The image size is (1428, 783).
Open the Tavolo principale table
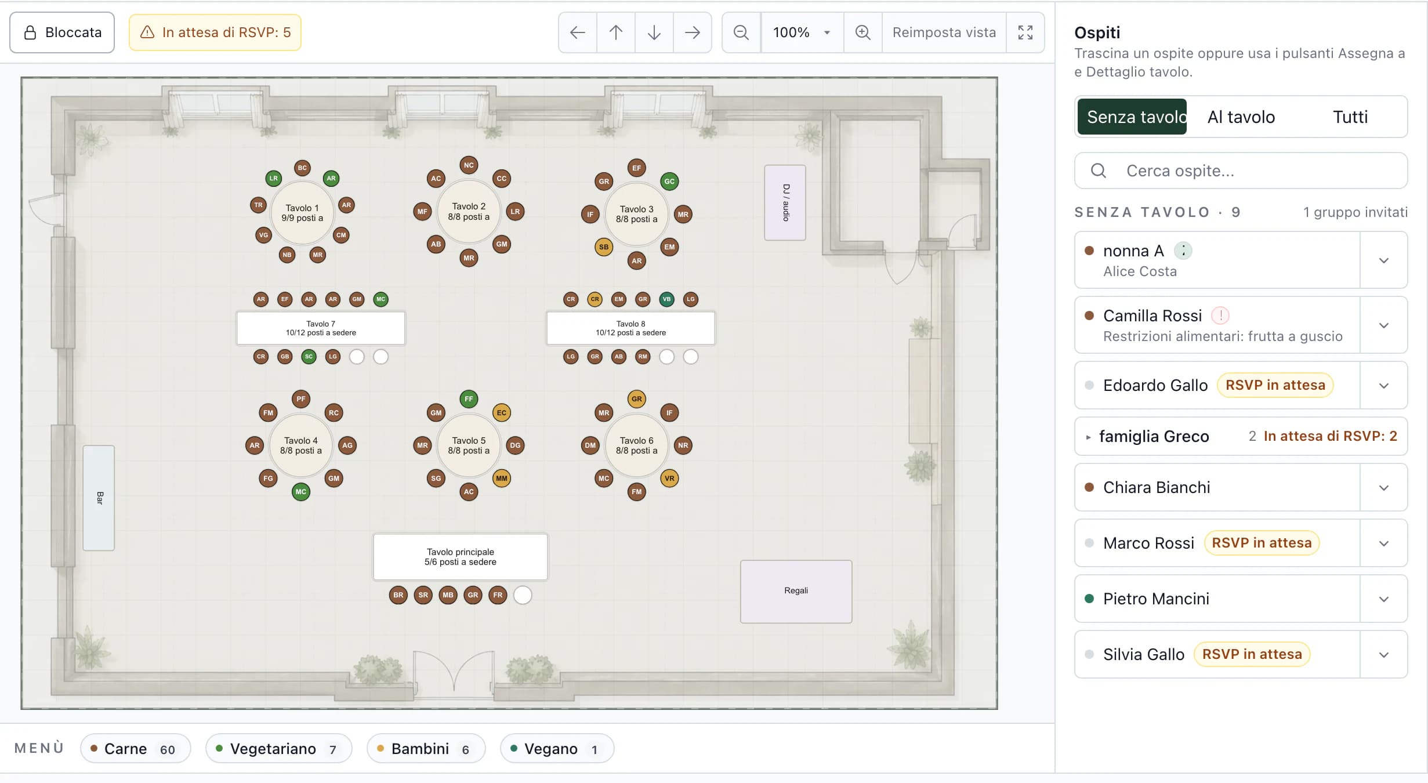(x=461, y=557)
